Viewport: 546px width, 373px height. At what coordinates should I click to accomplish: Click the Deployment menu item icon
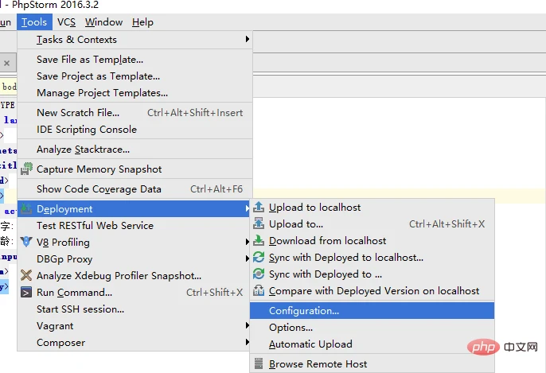tap(26, 209)
